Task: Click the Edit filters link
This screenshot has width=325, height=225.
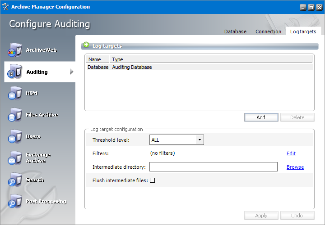Action: (291, 153)
